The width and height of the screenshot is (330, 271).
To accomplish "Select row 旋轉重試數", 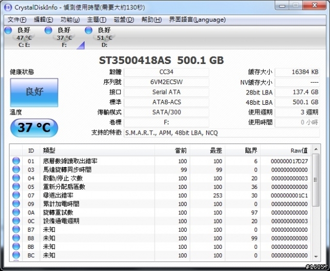I will (160, 213).
